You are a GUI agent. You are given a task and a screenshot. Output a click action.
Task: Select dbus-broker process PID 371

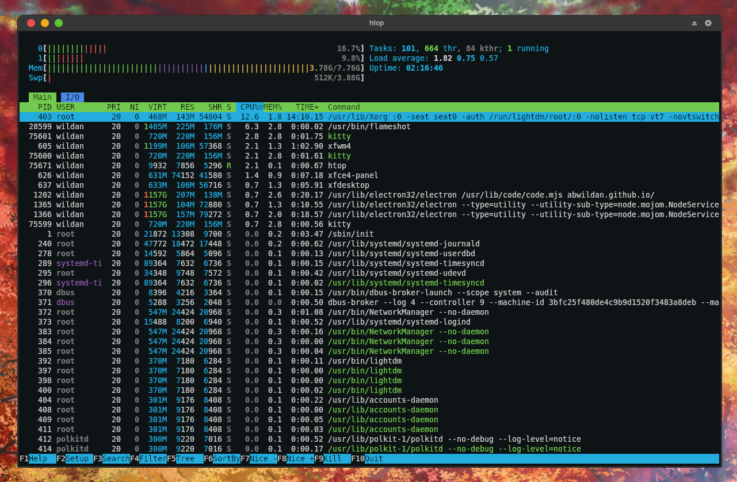[x=369, y=302]
